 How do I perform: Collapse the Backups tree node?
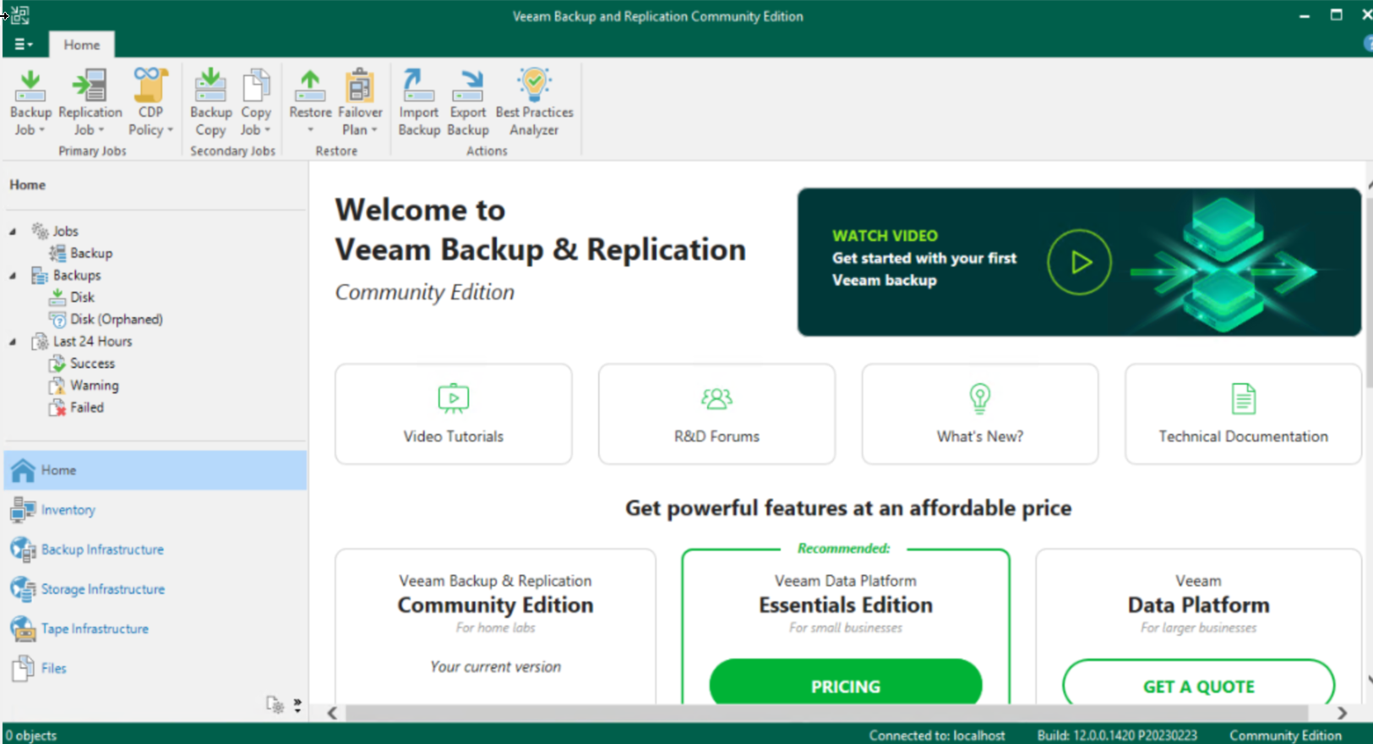(x=13, y=276)
